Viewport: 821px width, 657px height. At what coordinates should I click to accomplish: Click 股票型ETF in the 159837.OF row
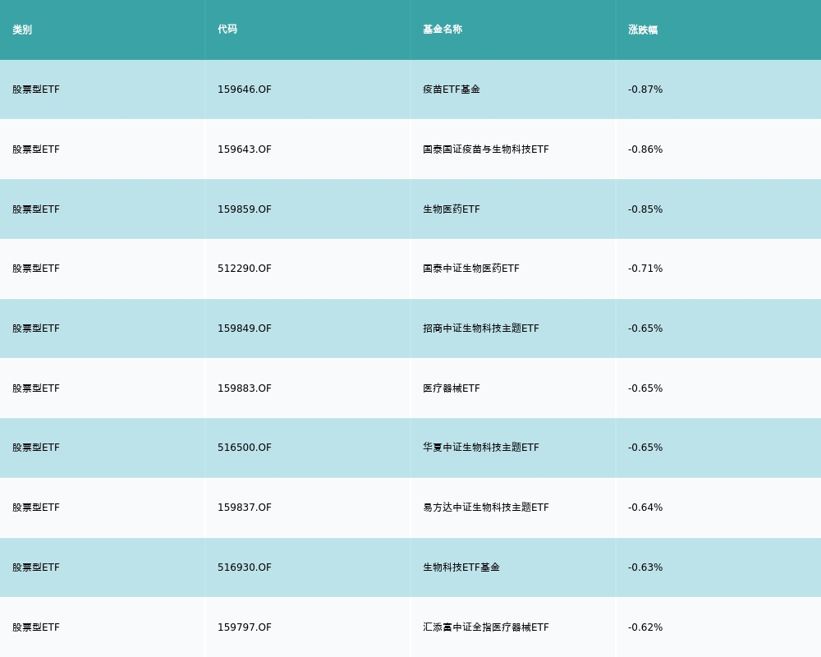point(36,508)
